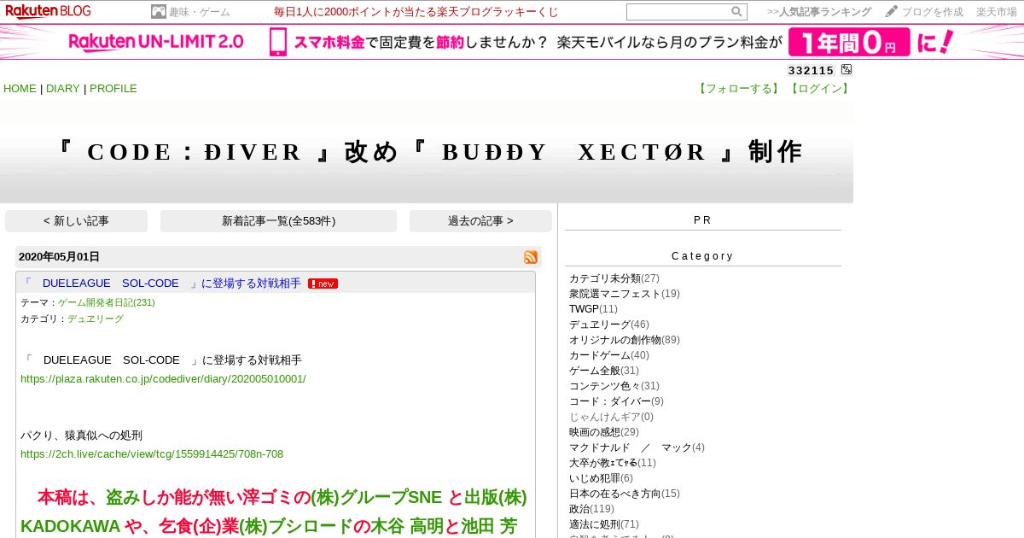The width and height of the screenshot is (1024, 538).
Task: Select sidebar category 衆院選マニフェスト
Action: [x=614, y=294]
